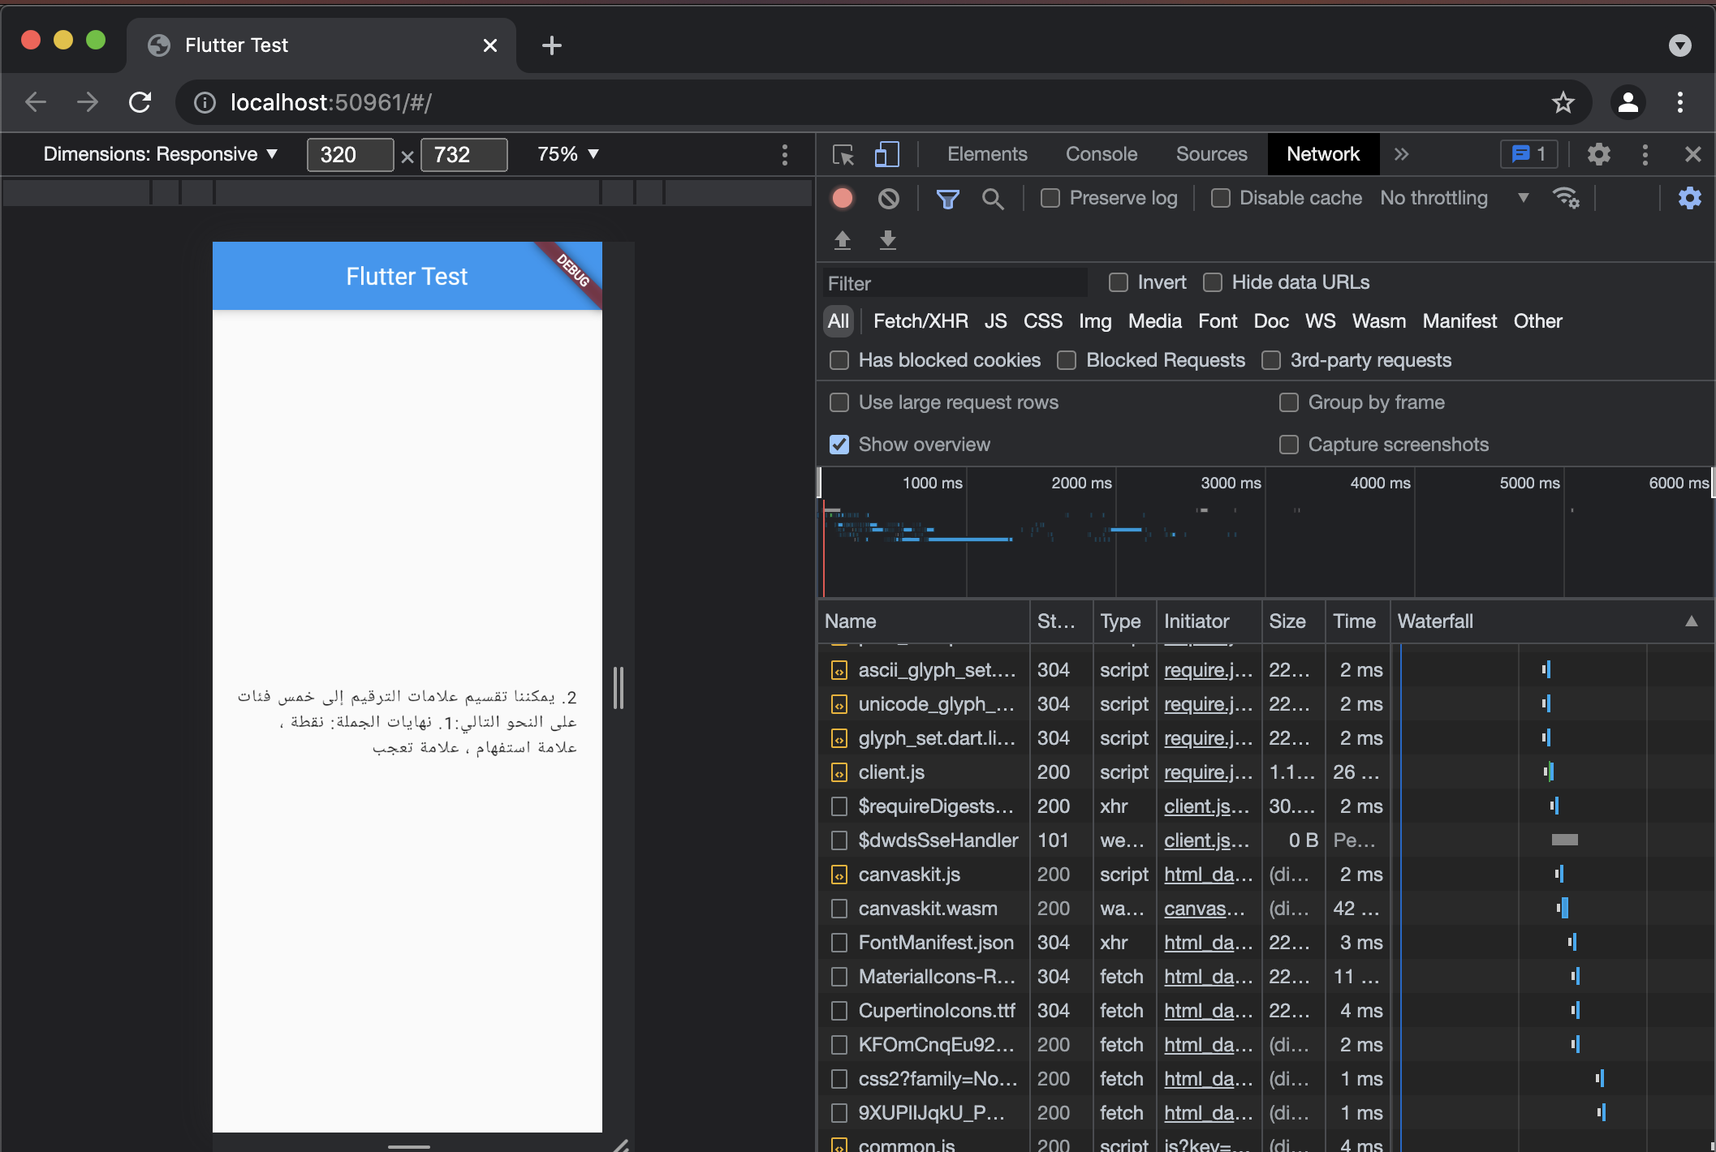Image resolution: width=1716 pixels, height=1152 pixels.
Task: Switch to the Console tab
Action: pyautogui.click(x=1101, y=153)
